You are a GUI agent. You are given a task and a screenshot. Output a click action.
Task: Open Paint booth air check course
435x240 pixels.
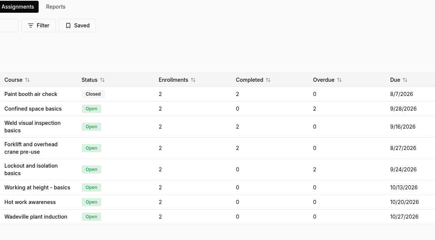coord(31,94)
